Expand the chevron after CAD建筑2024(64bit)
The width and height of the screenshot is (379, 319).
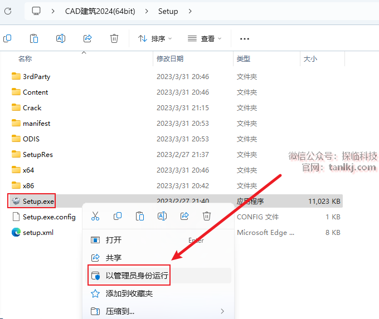pyautogui.click(x=147, y=11)
